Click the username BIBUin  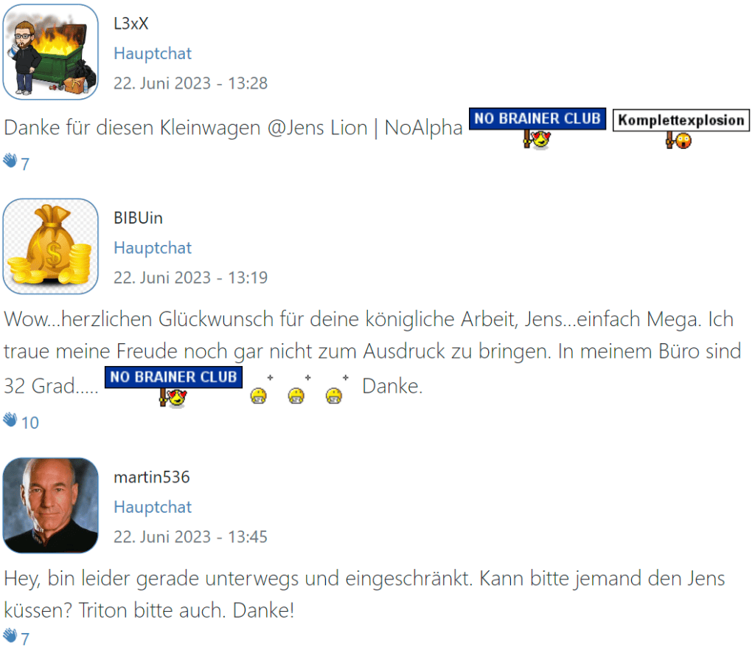[x=138, y=218]
